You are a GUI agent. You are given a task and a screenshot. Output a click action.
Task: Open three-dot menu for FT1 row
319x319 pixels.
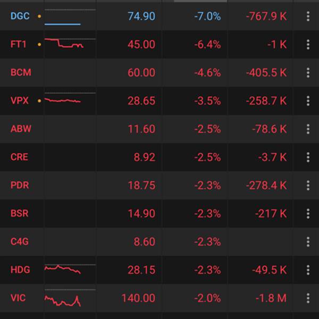pos(308,45)
